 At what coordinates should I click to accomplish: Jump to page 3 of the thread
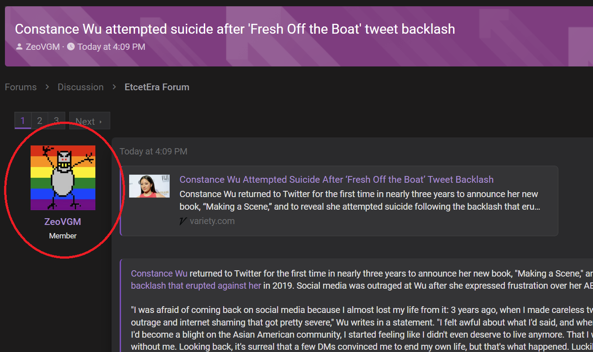click(x=56, y=120)
